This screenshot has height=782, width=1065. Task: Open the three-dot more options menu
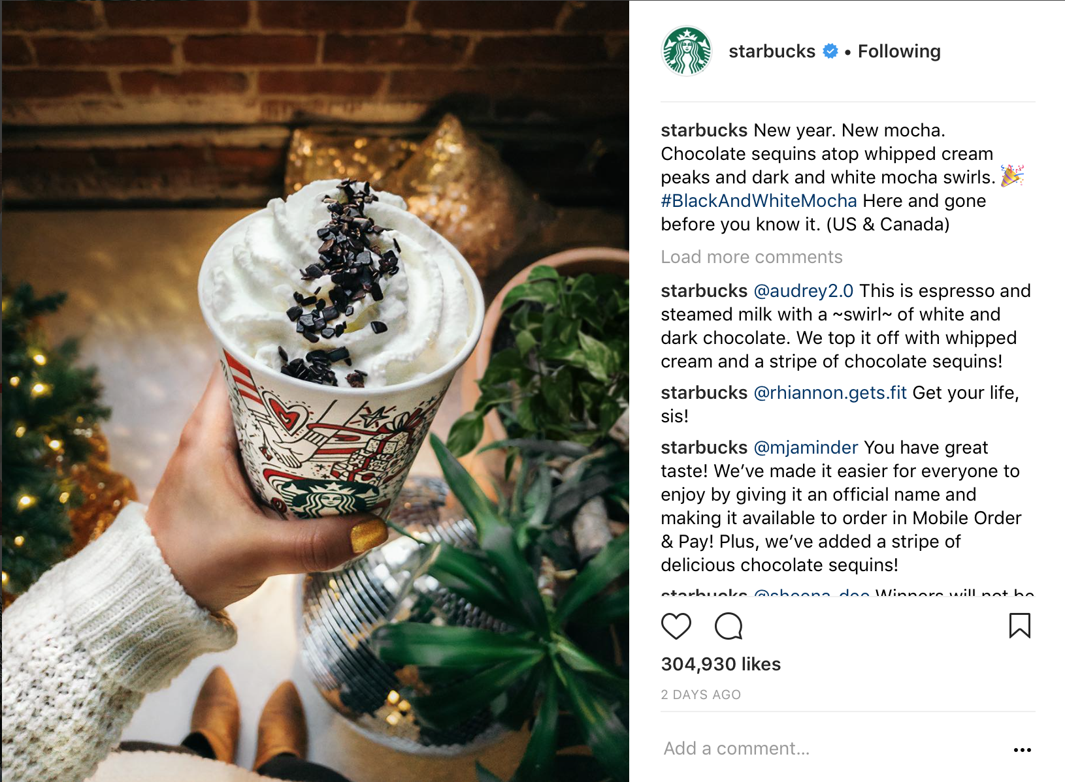point(1022,749)
